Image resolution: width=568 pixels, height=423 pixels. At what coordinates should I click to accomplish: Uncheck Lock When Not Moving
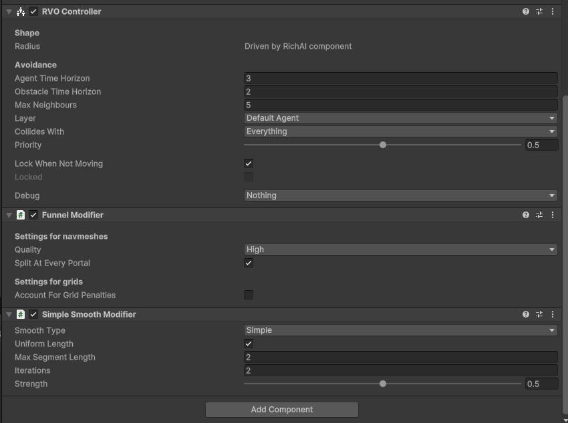(249, 163)
